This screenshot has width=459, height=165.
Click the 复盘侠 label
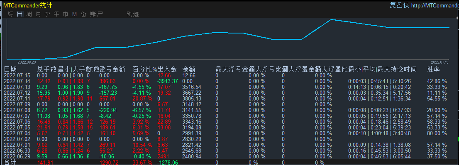399,5
